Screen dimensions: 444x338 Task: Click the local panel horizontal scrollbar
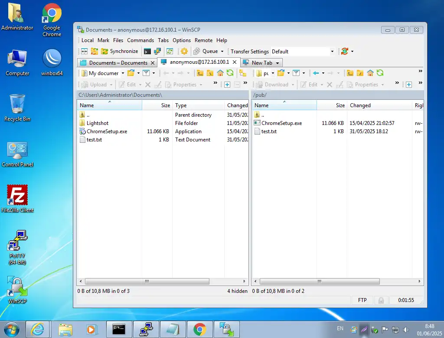147,281
